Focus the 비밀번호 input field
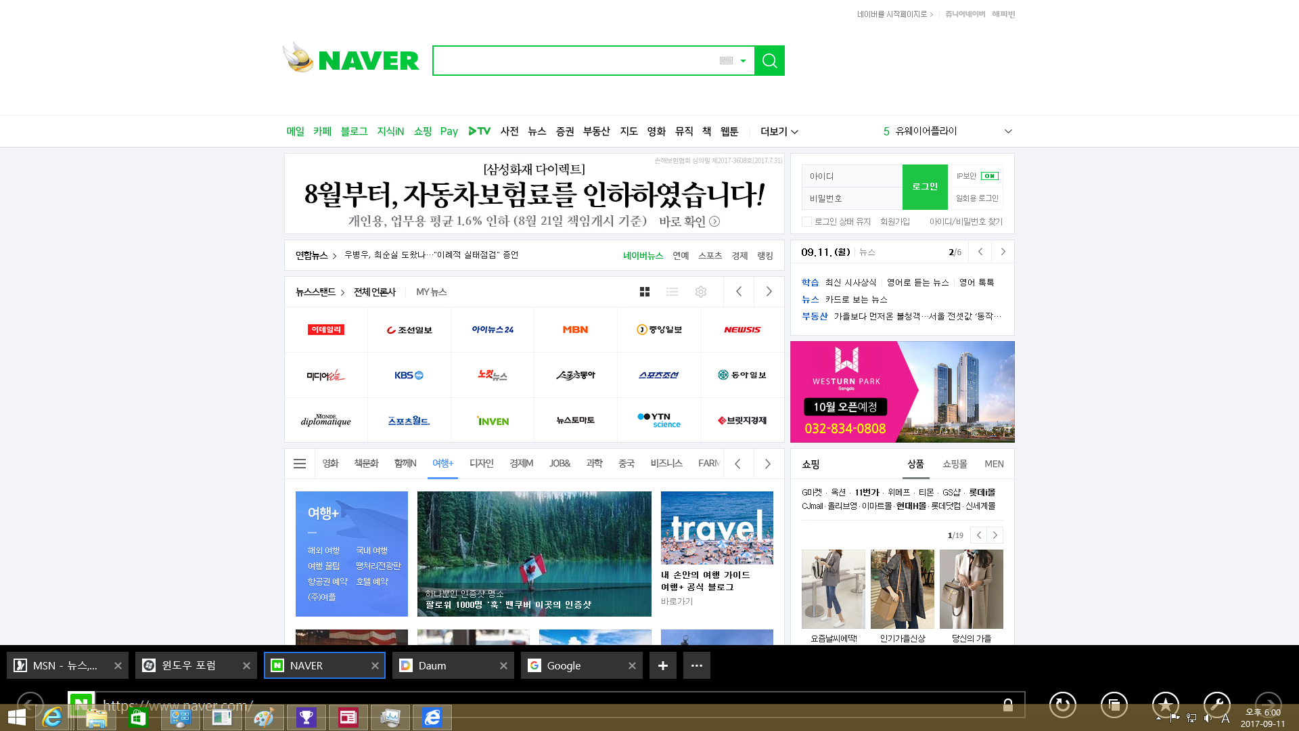 (852, 198)
